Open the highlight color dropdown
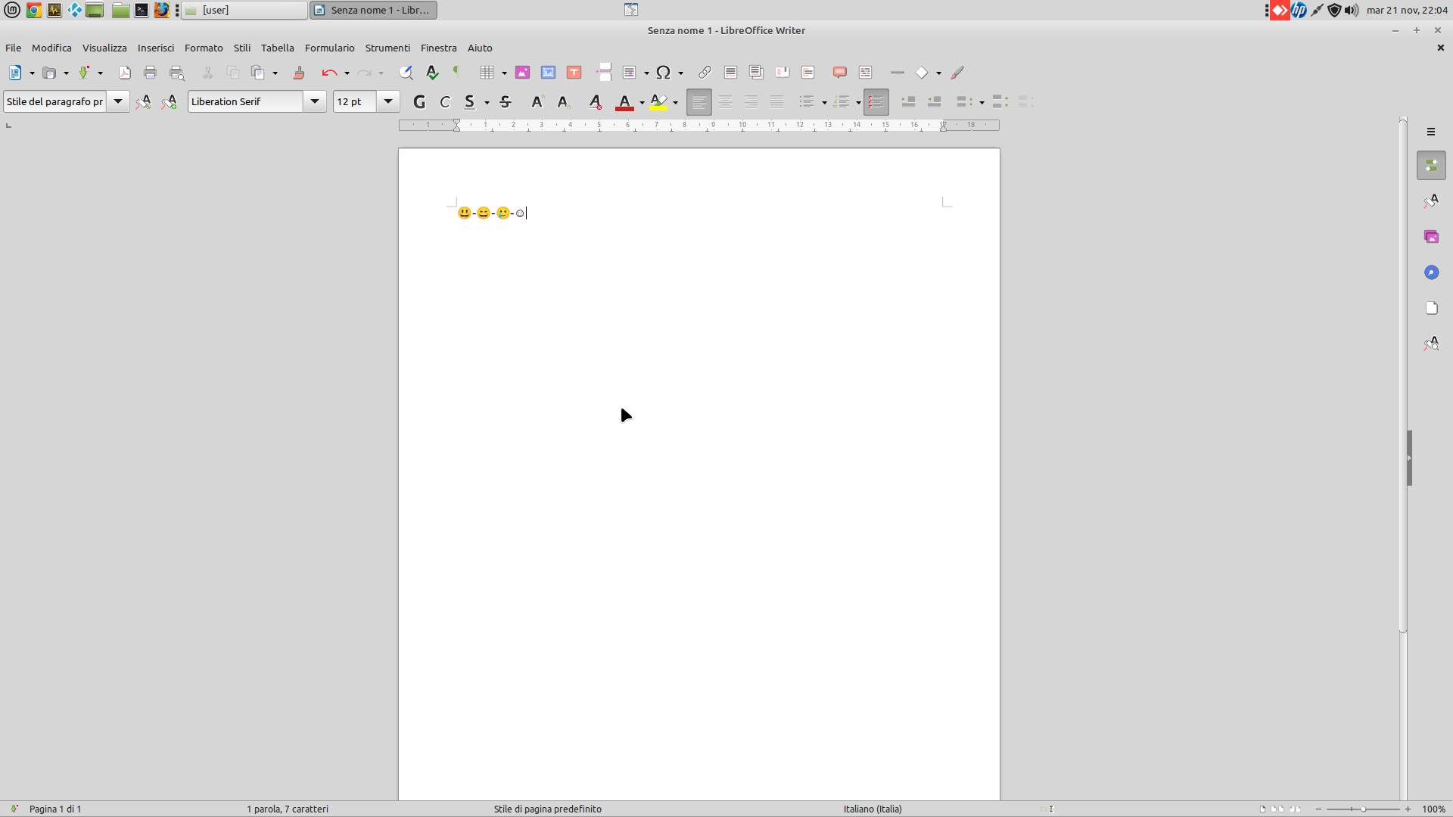The width and height of the screenshot is (1453, 817). tap(674, 101)
